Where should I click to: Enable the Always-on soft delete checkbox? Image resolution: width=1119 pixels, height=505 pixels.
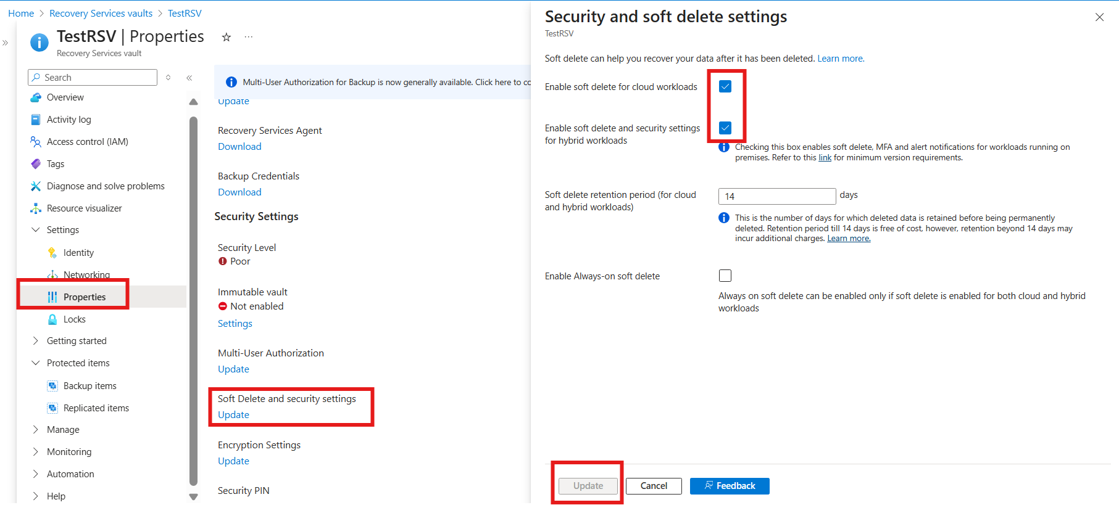[725, 276]
